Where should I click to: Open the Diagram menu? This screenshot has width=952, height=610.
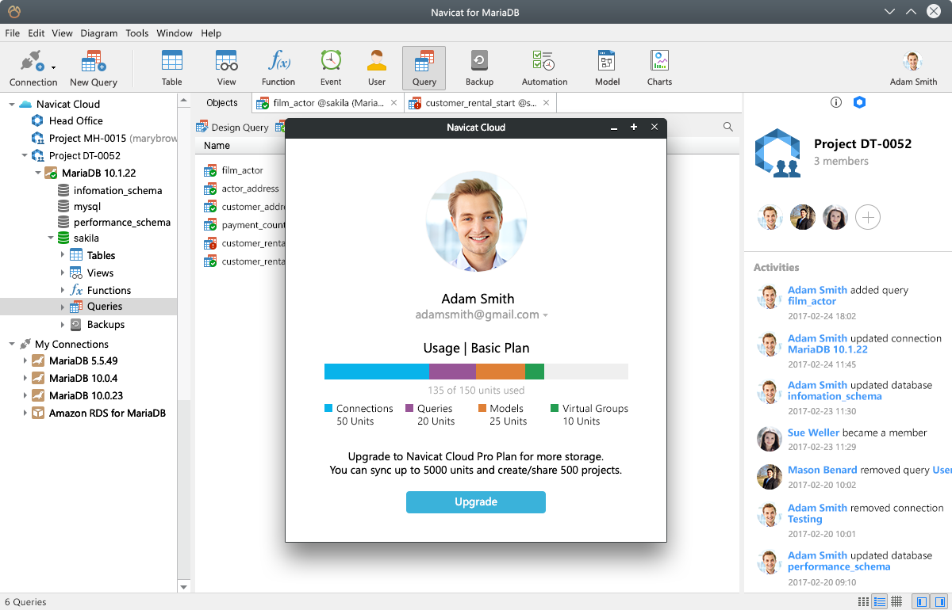[x=98, y=33]
